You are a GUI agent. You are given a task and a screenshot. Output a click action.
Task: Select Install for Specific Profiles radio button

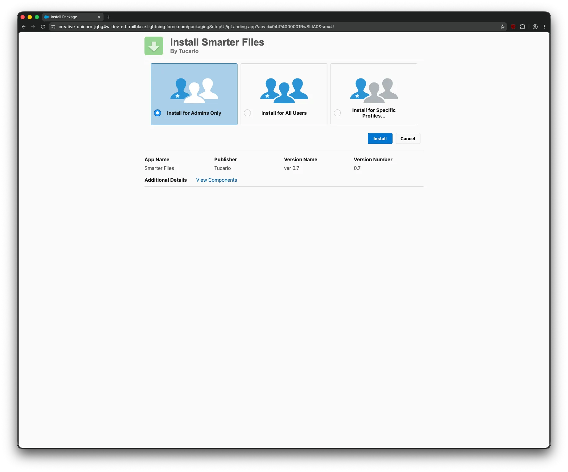tap(337, 113)
